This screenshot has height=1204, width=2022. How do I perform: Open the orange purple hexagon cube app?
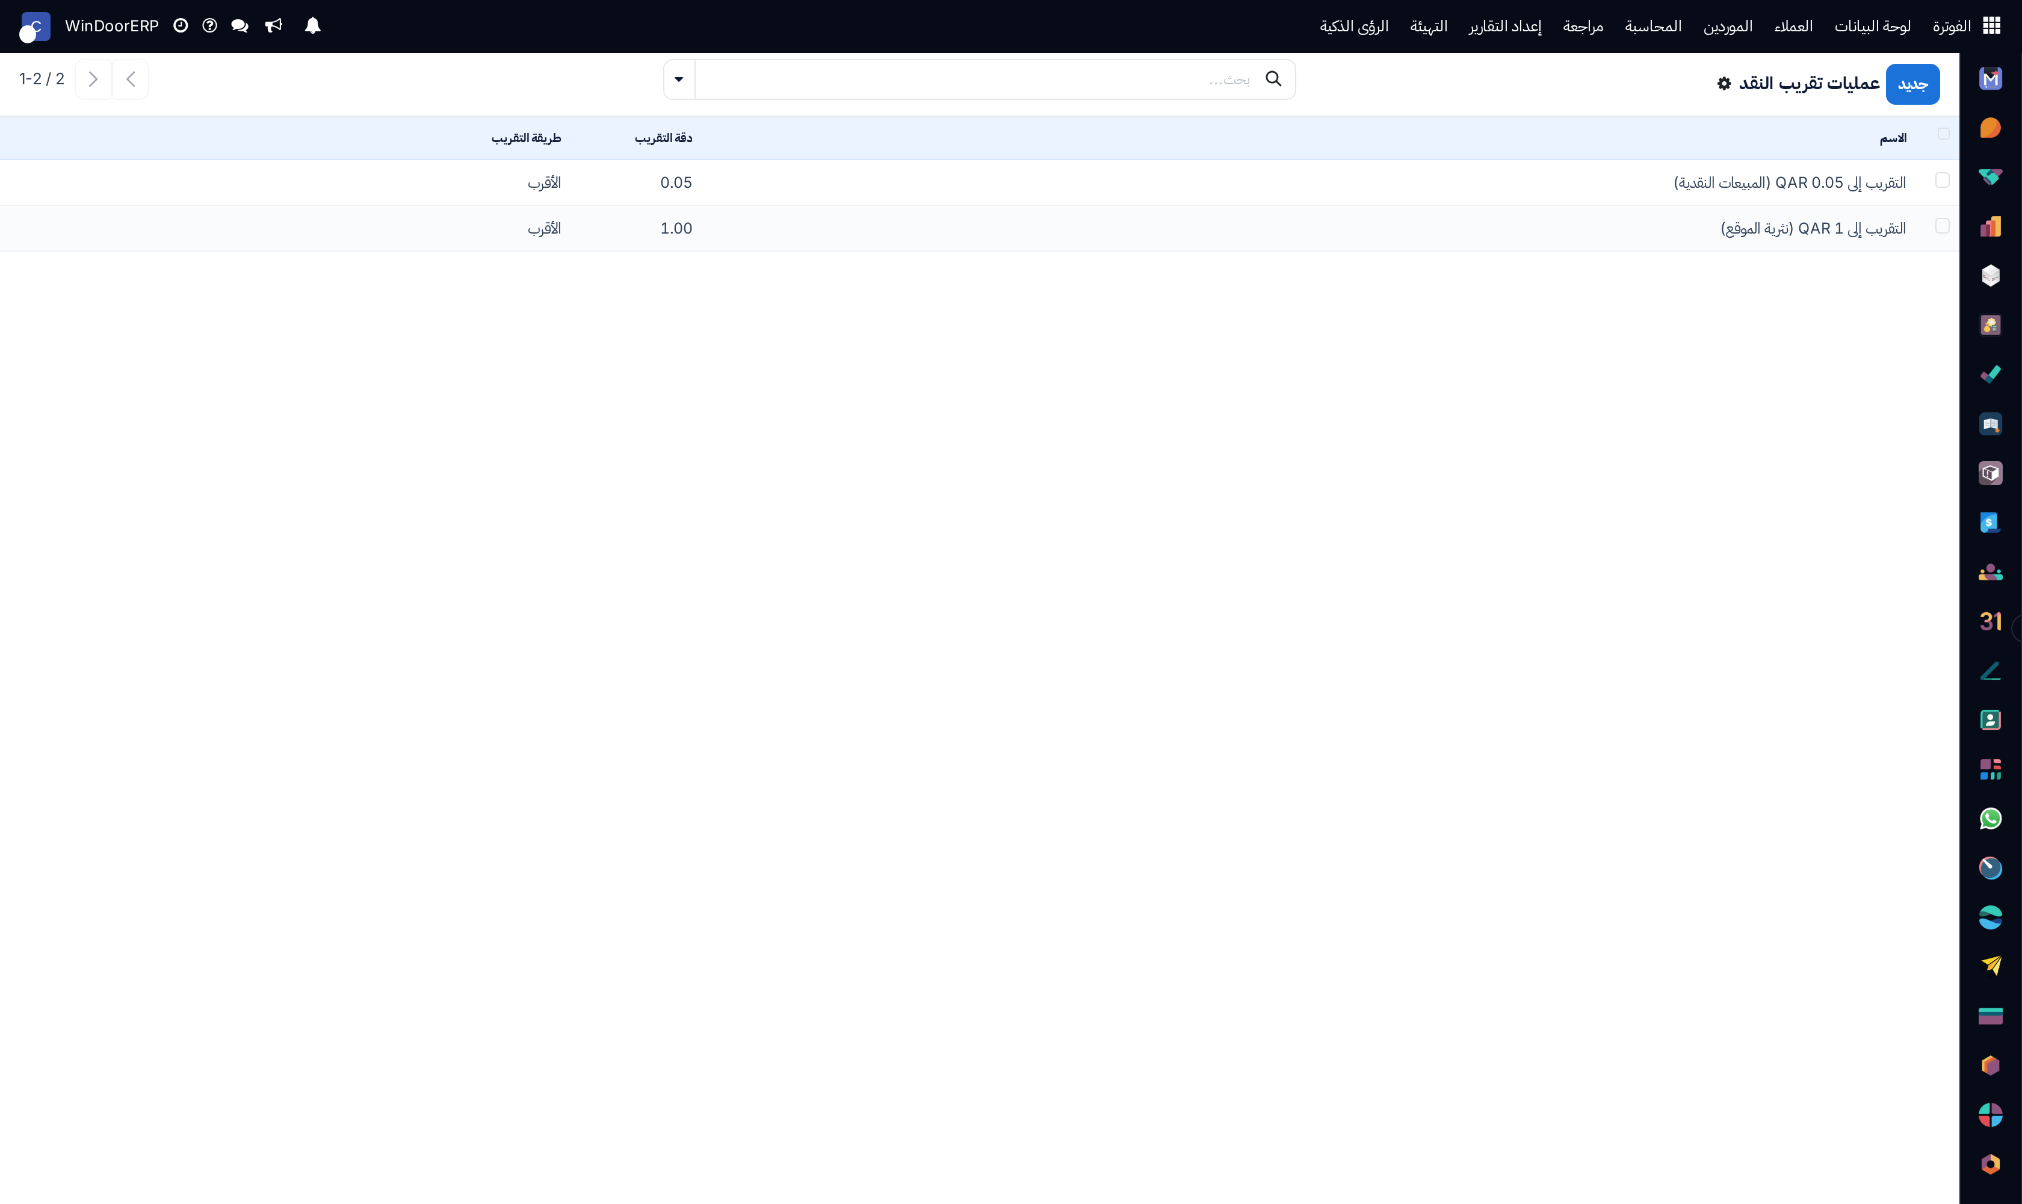[1990, 1066]
